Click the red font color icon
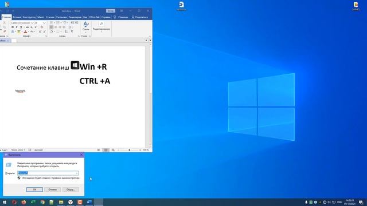 [25, 31]
